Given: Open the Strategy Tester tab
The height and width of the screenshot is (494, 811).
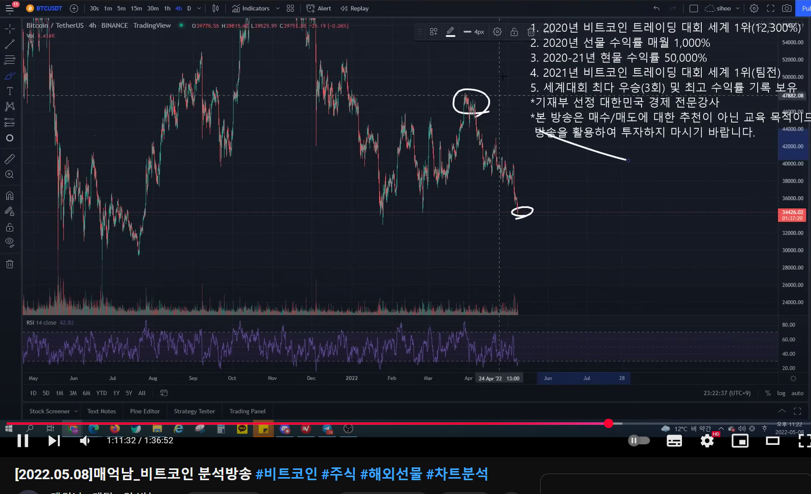Looking at the screenshot, I should click(x=194, y=411).
